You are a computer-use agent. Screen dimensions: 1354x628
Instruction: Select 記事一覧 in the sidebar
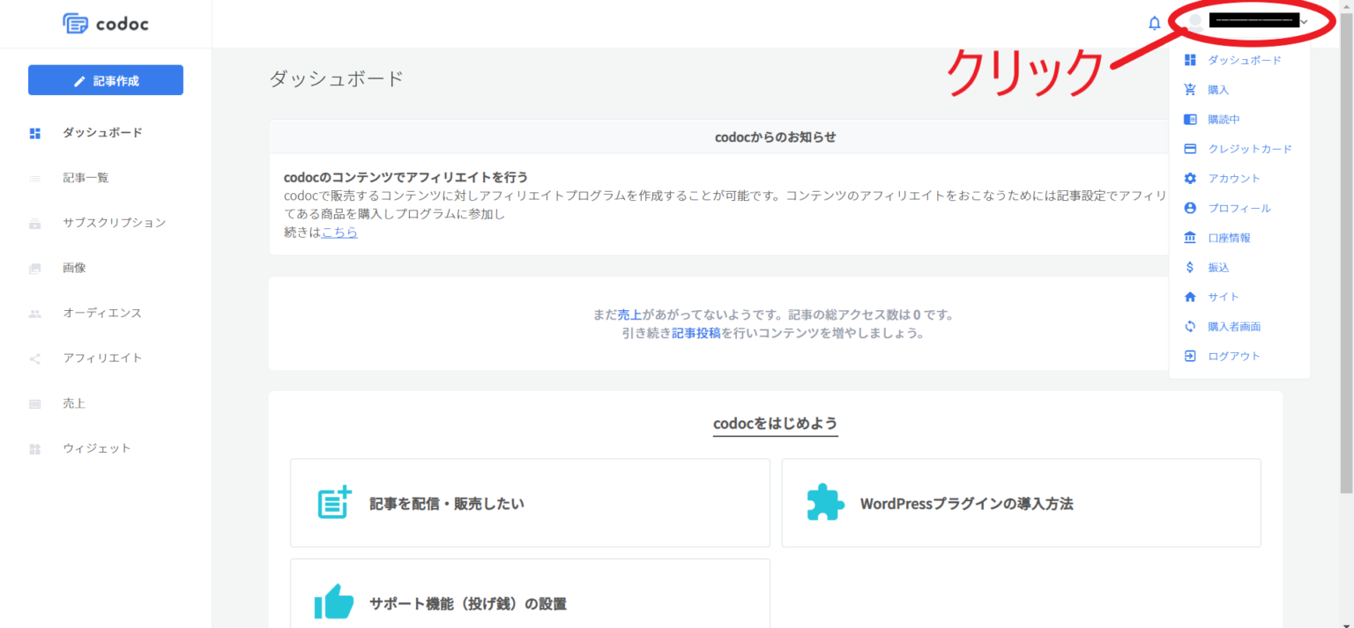pyautogui.click(x=86, y=178)
